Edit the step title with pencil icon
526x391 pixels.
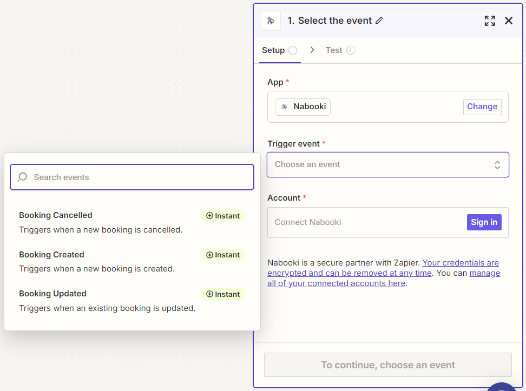click(x=379, y=21)
